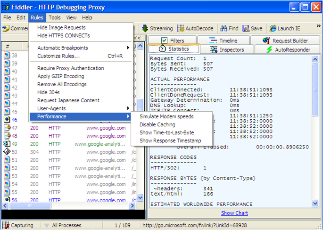Open the Request Builder tab
The image size is (323, 230).
[285, 41]
